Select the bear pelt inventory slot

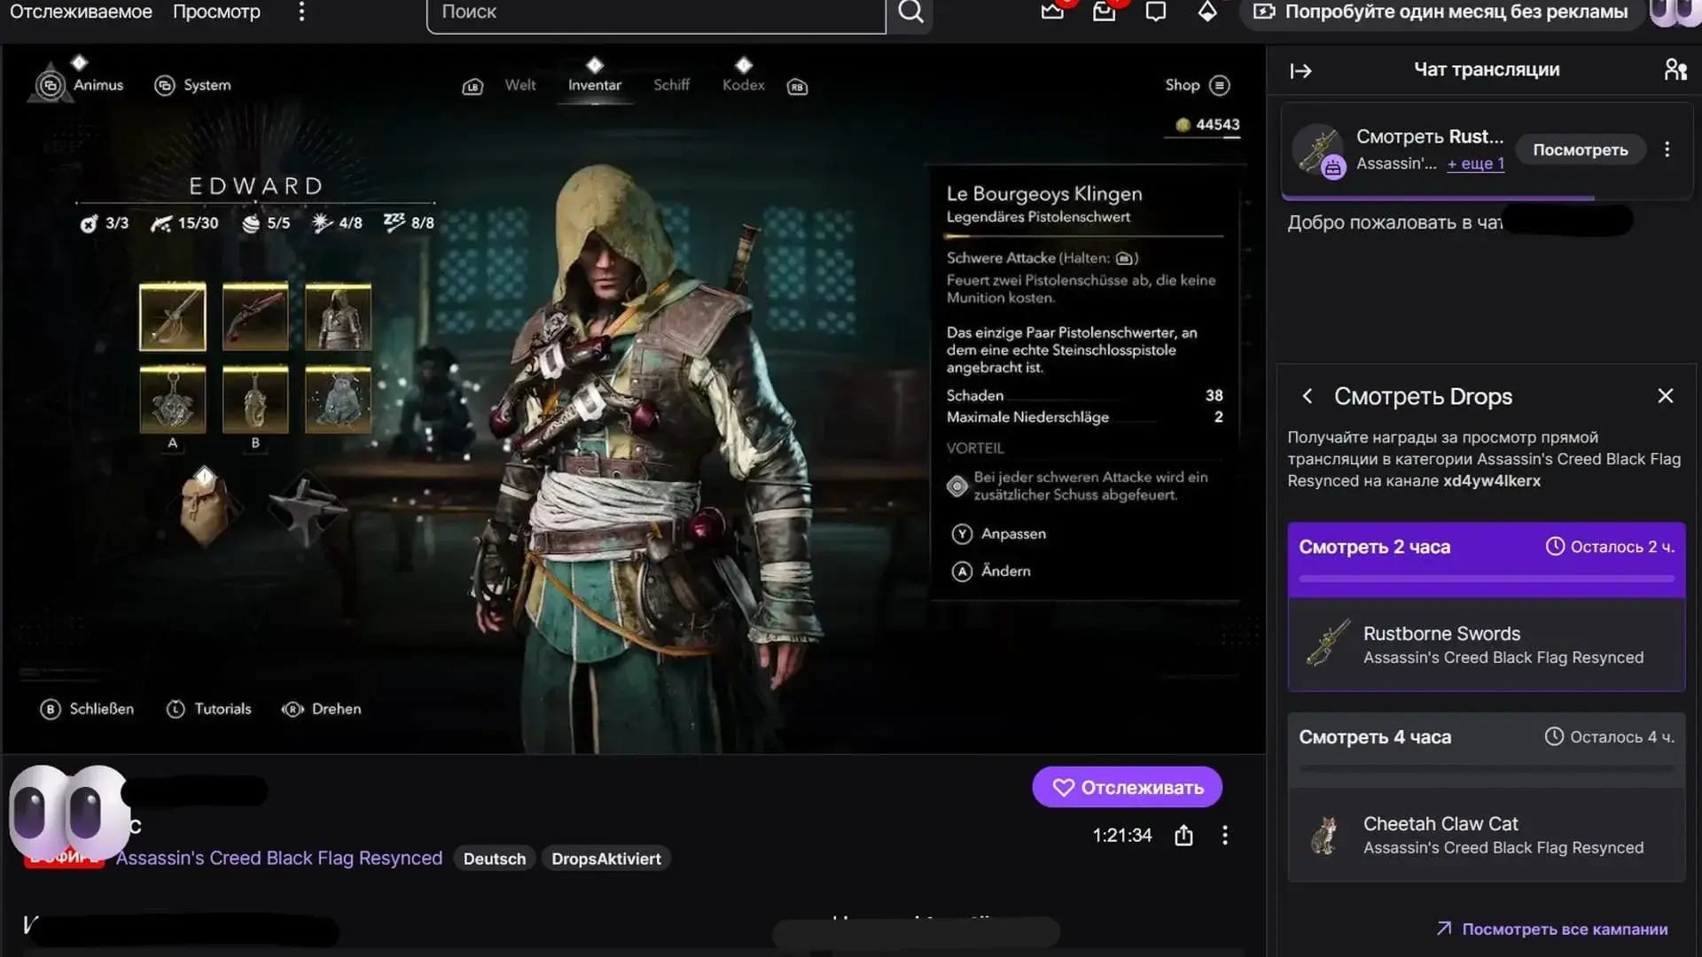(338, 400)
